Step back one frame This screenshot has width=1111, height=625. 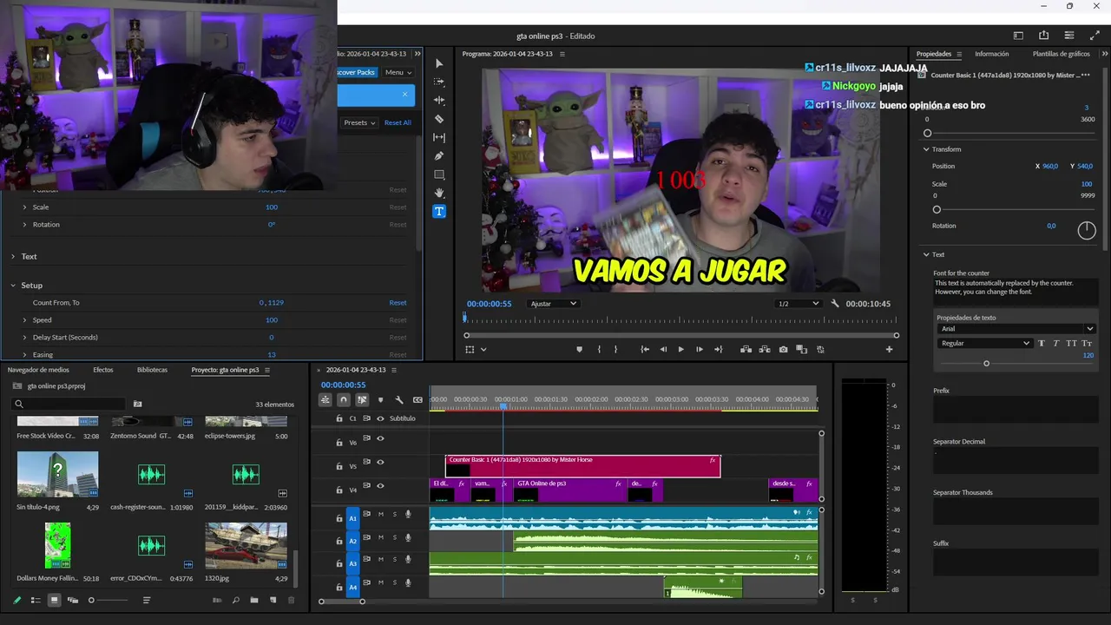click(663, 349)
